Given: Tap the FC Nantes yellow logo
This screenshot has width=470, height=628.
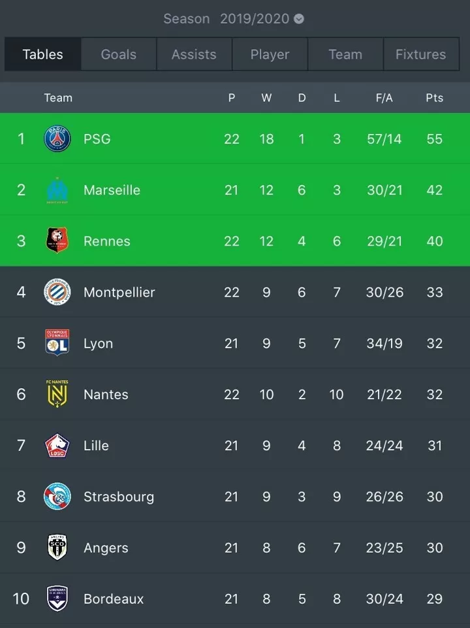Looking at the screenshot, I should [57, 393].
